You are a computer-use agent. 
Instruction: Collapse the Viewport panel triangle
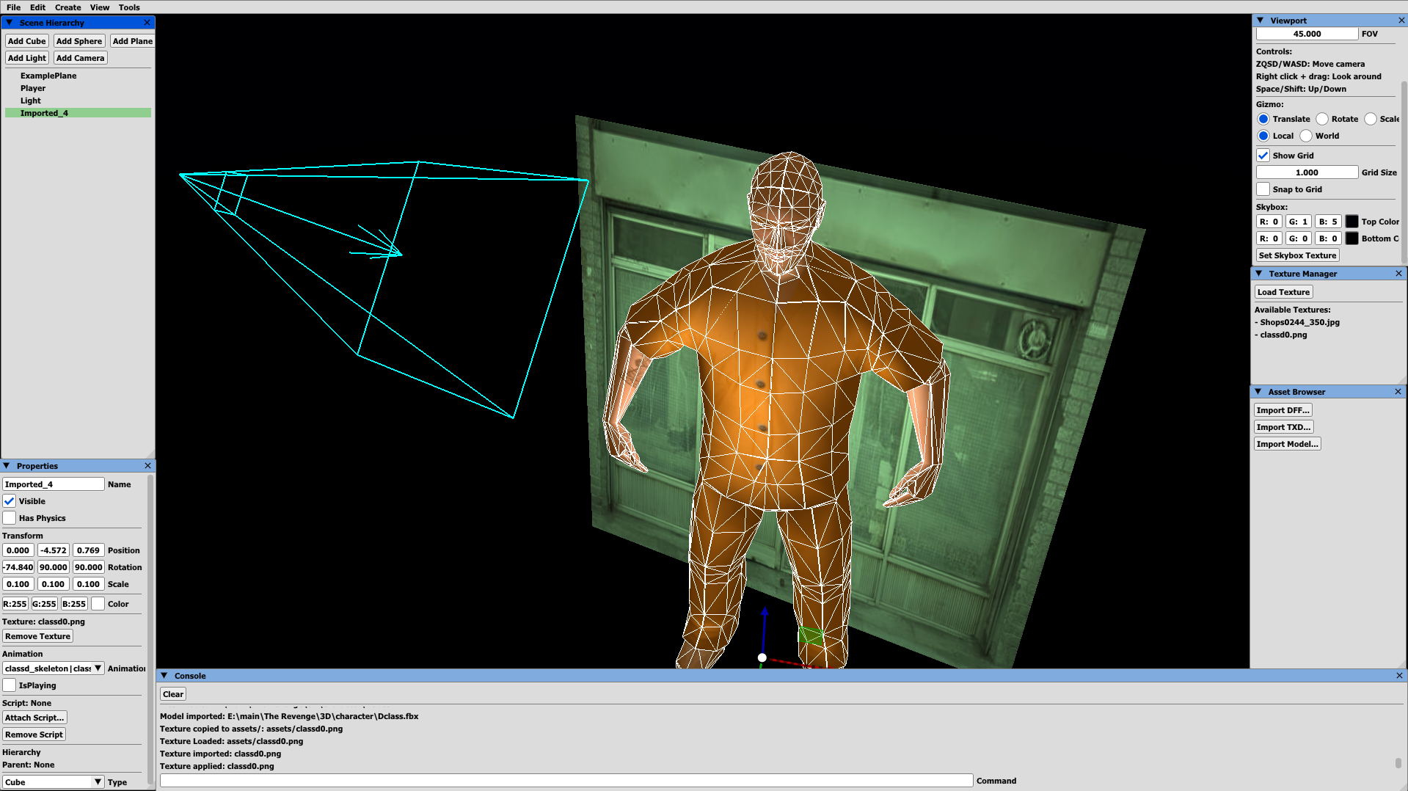1261,21
